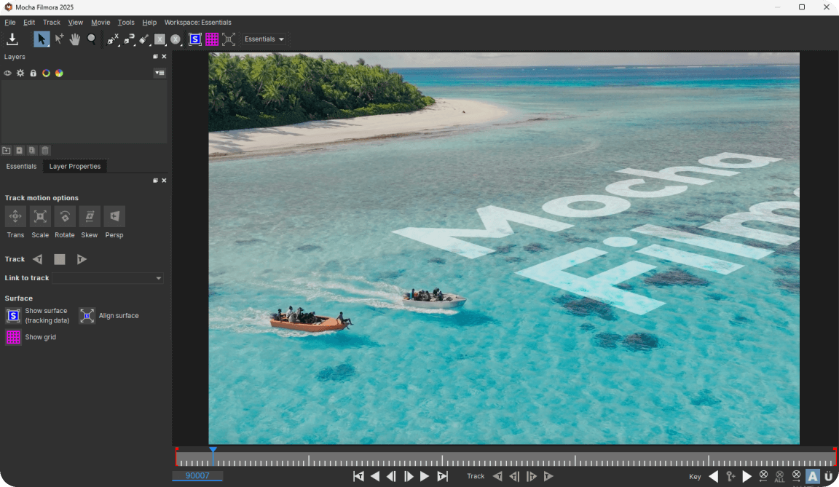Go to next keyframe
Screen dimensions: 839x487
[x=747, y=476]
